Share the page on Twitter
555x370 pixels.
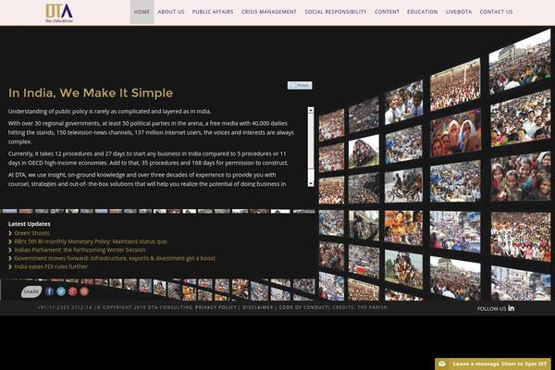[x=61, y=291]
